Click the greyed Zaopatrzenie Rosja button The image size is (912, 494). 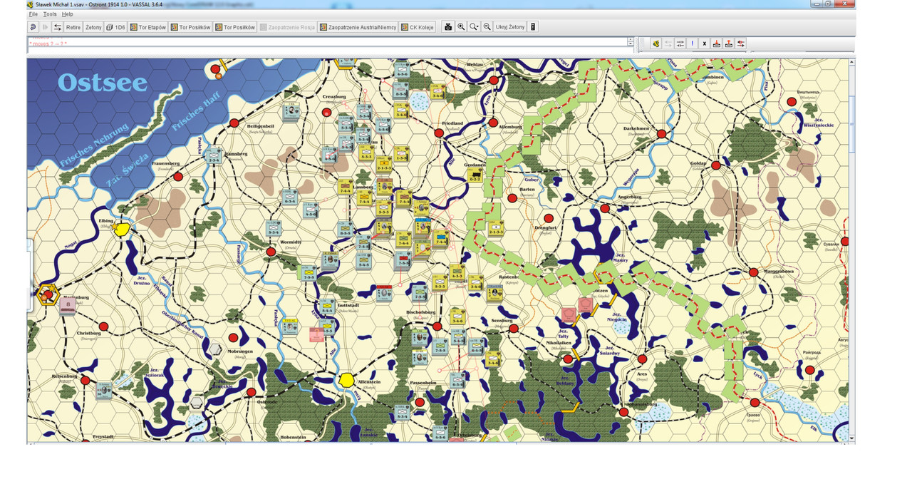pyautogui.click(x=287, y=27)
